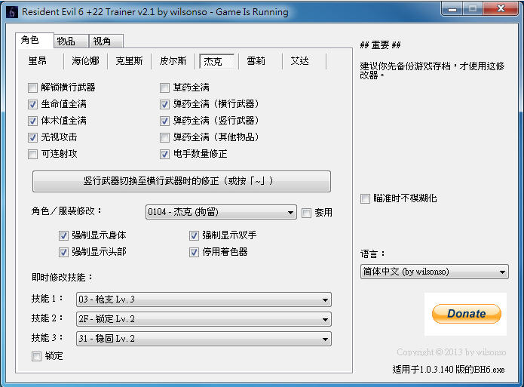Select the 雪莉 character tab
This screenshot has width=524, height=387.
pyautogui.click(x=256, y=61)
